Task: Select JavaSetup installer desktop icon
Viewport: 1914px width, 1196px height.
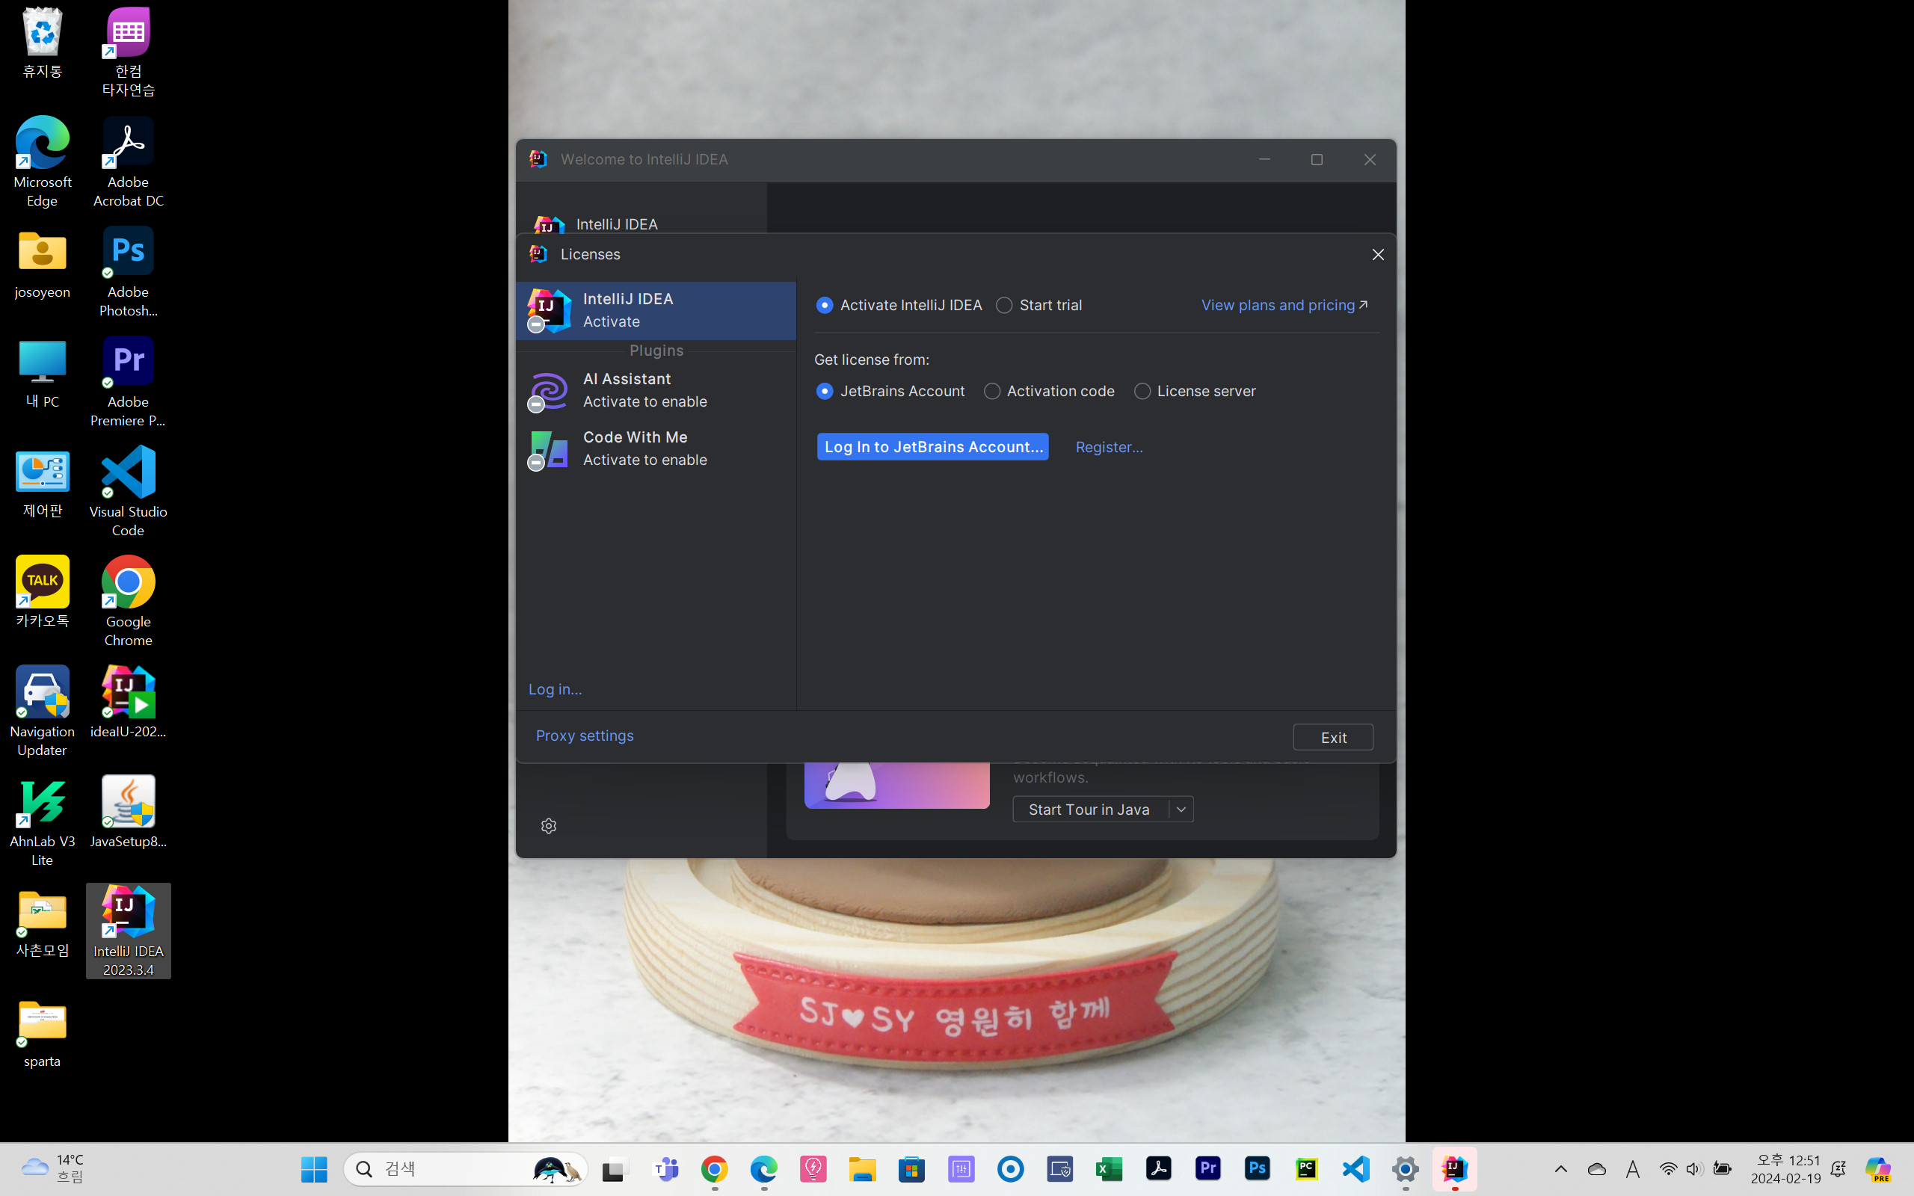Action: (128, 813)
